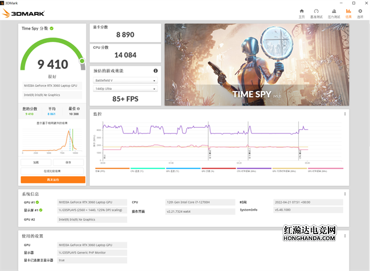Image resolution: width=370 pixels, height=271 pixels.
Task: Click the Save (保存) button
Action: tap(68, 162)
